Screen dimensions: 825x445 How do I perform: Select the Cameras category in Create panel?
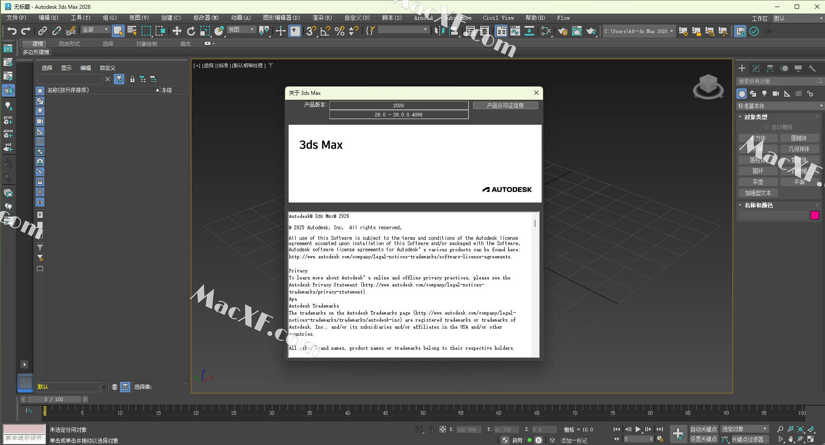pos(776,94)
